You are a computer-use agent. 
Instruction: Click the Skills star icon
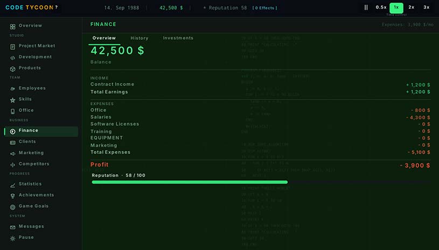(12, 100)
